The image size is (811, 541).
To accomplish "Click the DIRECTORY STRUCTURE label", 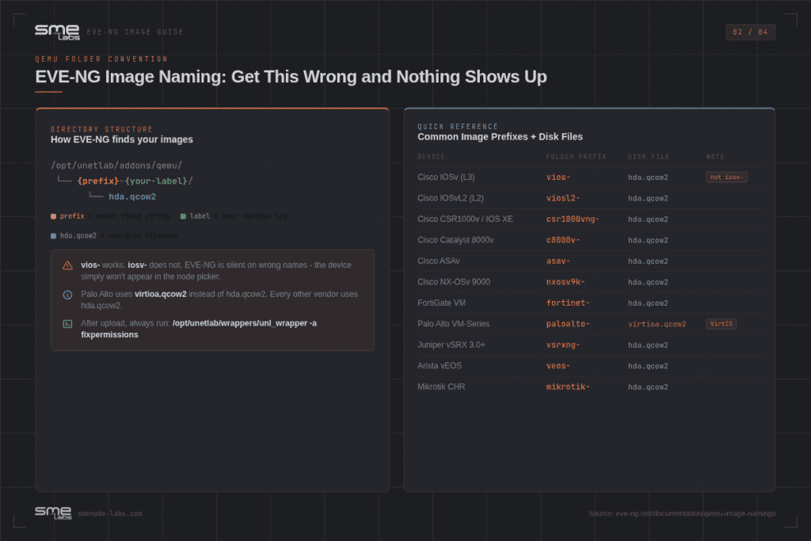I will point(101,129).
